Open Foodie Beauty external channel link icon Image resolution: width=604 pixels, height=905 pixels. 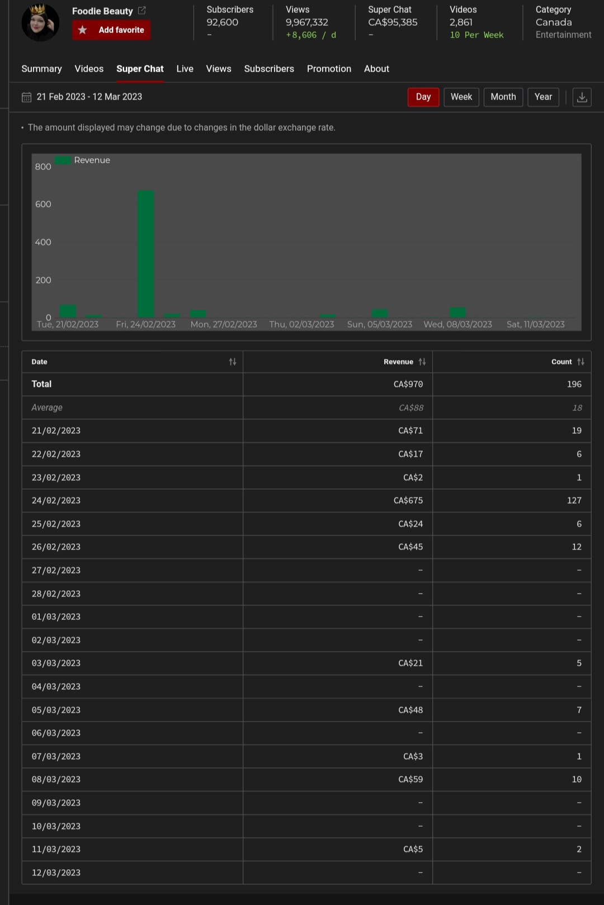point(142,11)
